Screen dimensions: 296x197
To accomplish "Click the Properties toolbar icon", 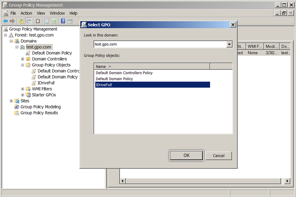I will pyautogui.click(x=47, y=21).
